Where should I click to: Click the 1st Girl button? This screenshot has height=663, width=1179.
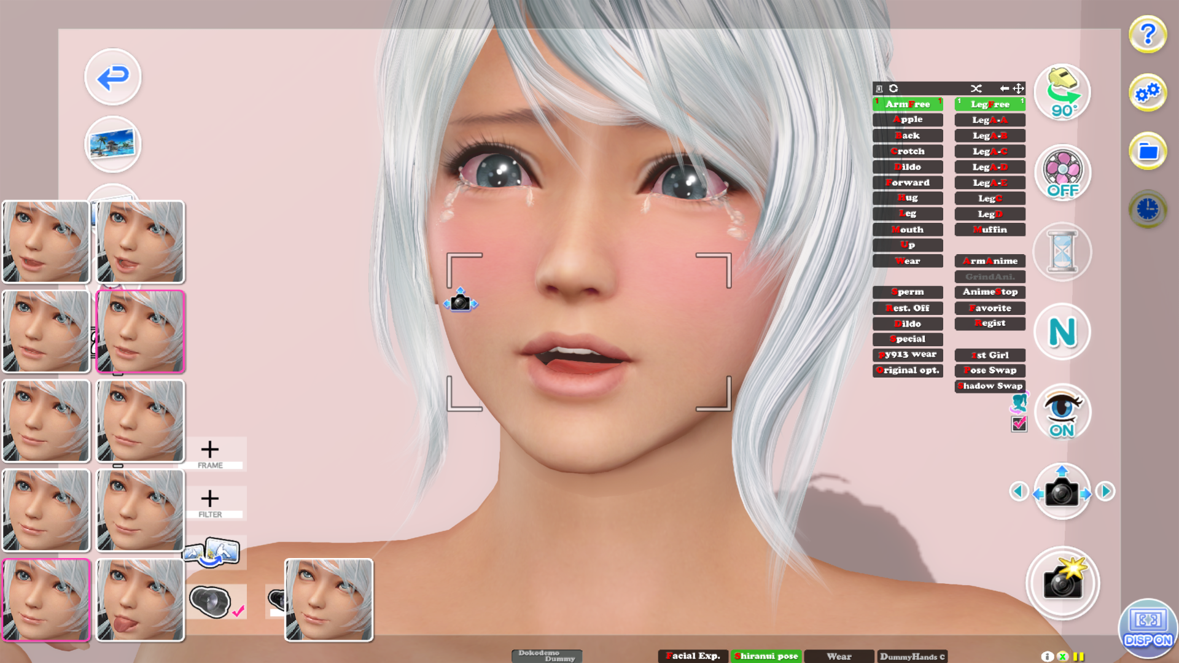point(990,355)
